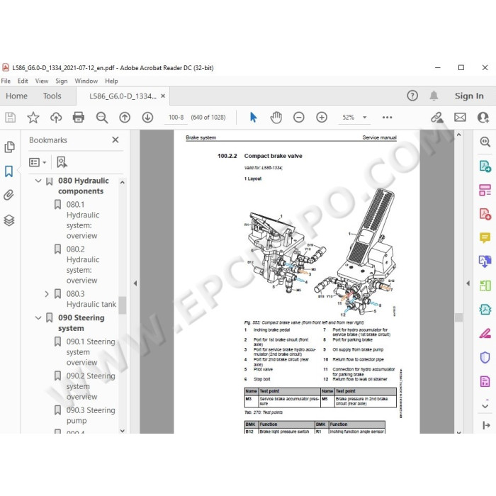This screenshot has width=496, height=496.
Task: Collapse 080 Hydraulic components bookmark
Action: point(38,181)
